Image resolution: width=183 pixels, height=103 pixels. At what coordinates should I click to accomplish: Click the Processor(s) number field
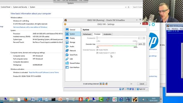(x=140, y=38)
